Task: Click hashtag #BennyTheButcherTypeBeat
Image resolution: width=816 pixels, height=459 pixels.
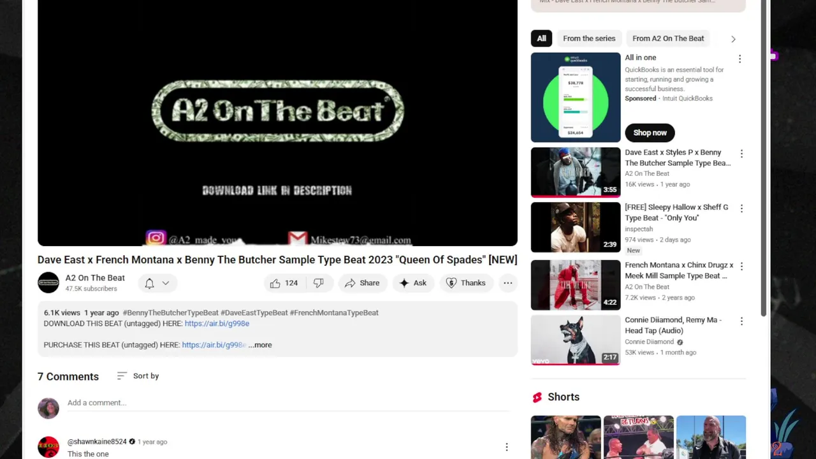Action: click(170, 312)
